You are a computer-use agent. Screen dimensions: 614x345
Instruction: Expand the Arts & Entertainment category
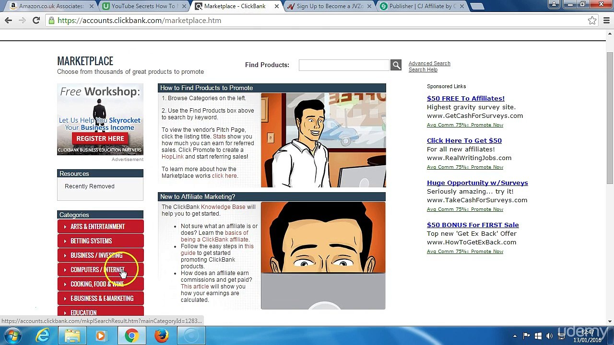click(100, 227)
